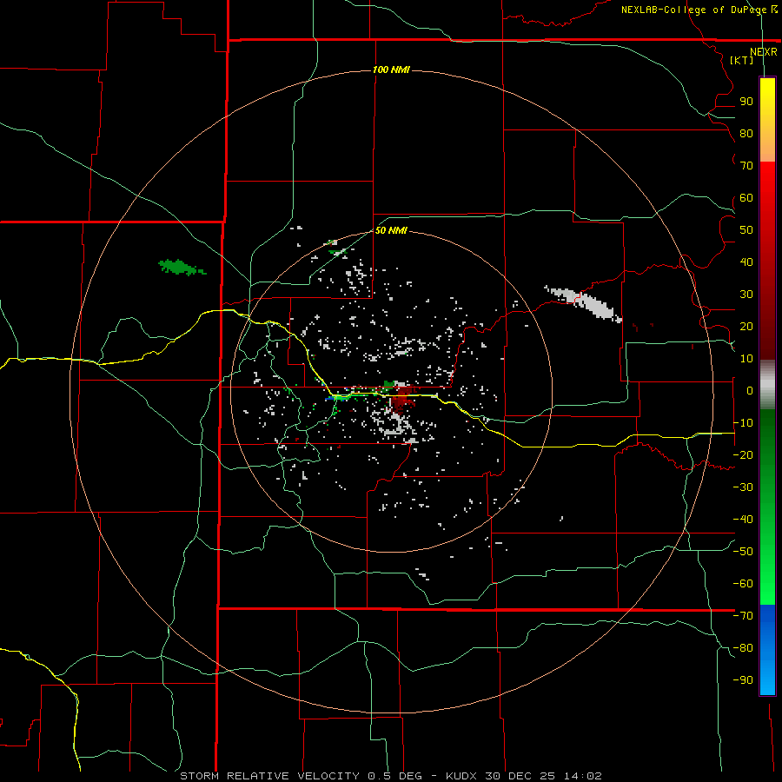Click the 90 value on the velocity scale

pos(746,102)
